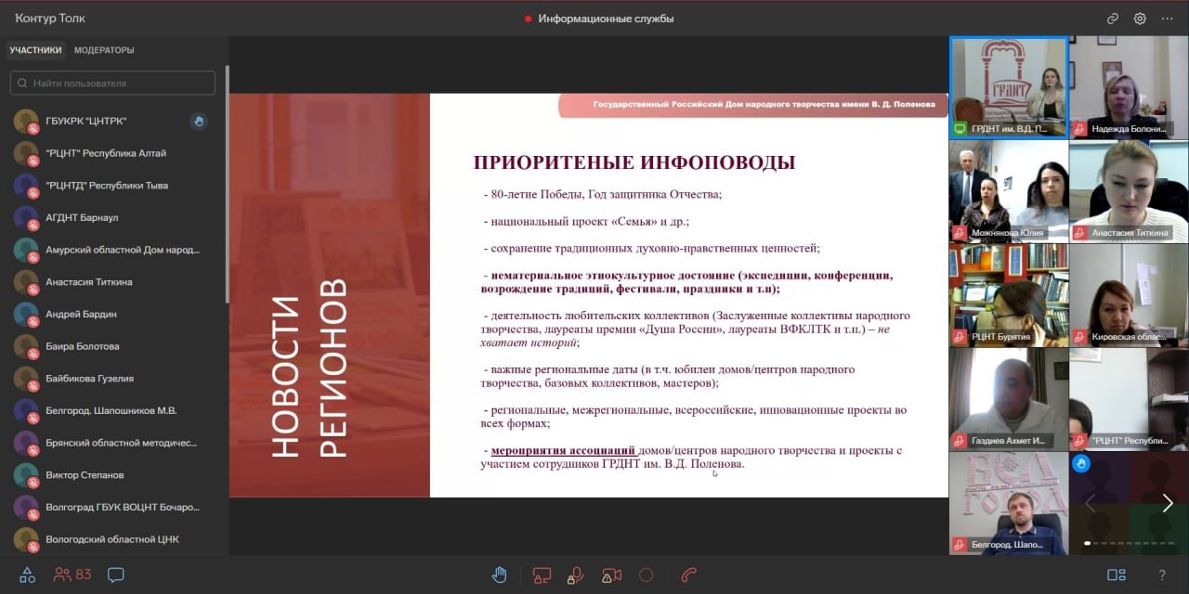Open the chat panel icon
The height and width of the screenshot is (594, 1189).
coord(116,575)
